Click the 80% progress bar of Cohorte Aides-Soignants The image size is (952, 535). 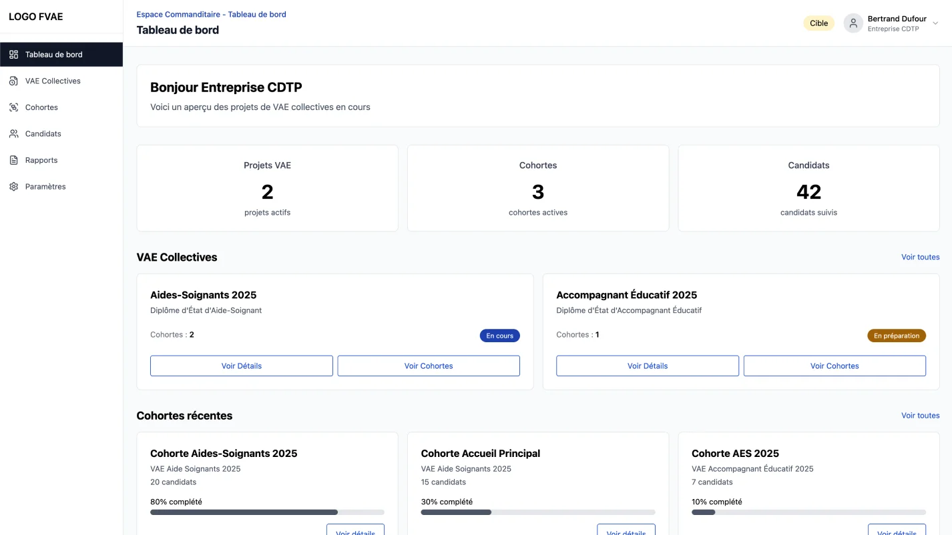point(267,512)
